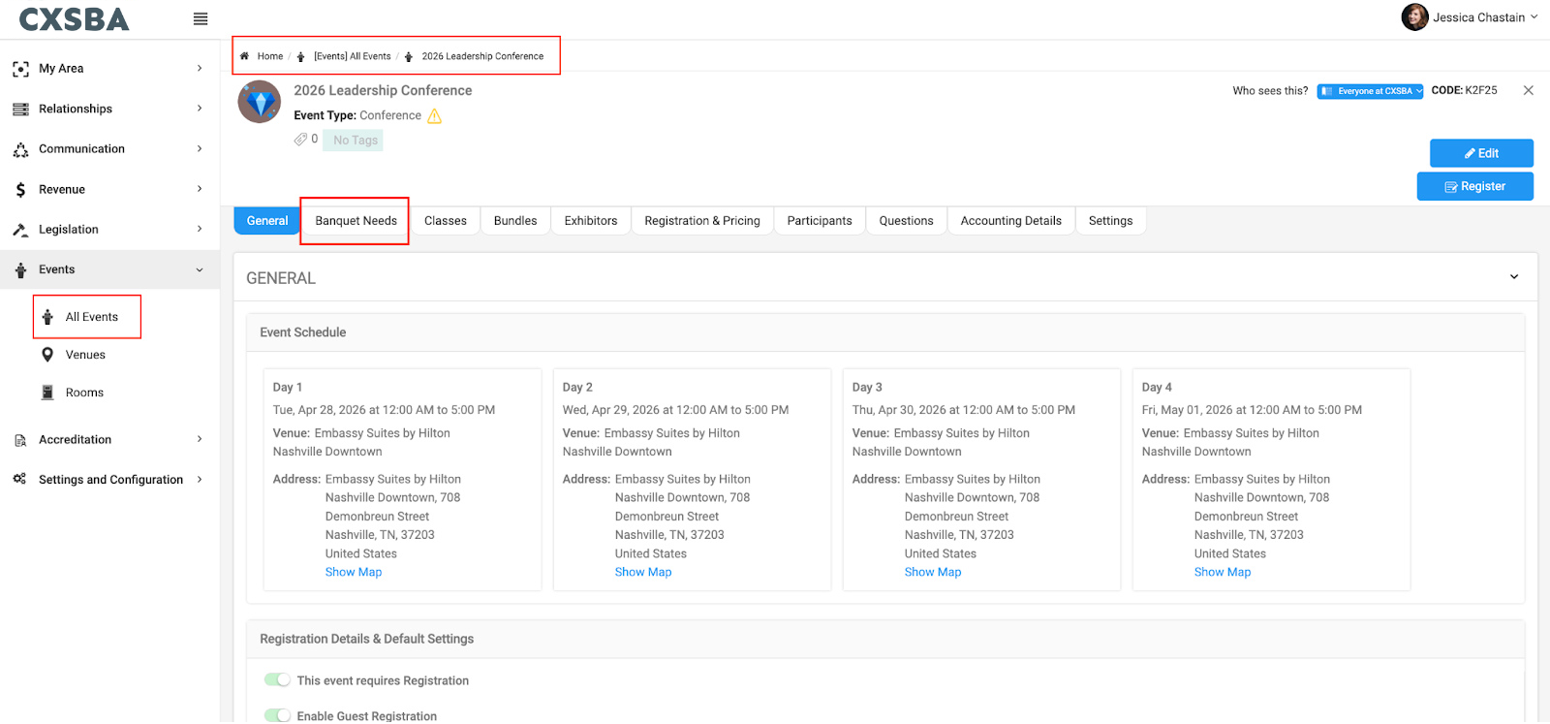Viewport: 1550px width, 724px height.
Task: Toggle 'This event requires Registration' switch
Action: [277, 680]
